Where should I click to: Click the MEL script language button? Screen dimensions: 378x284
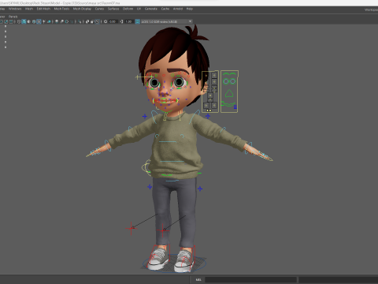pos(198,279)
